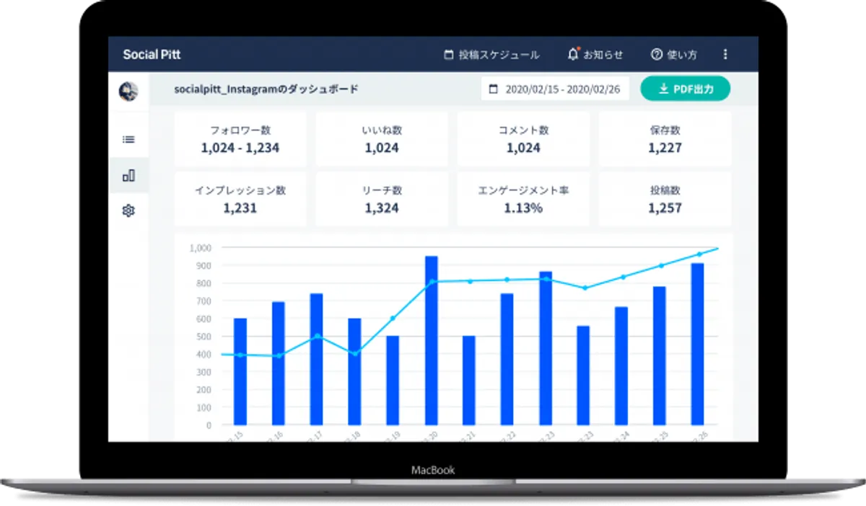Screen dimensions: 866x506
Task: Click the 保存数 card
Action: [665, 139]
